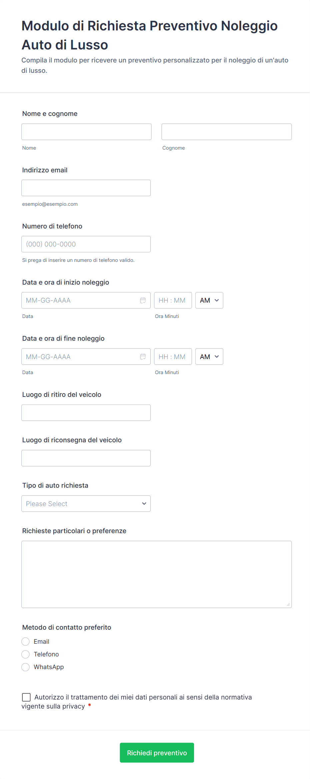Screen dimensions: 310x779
Task: Click the phone number input field
Action: click(x=86, y=244)
